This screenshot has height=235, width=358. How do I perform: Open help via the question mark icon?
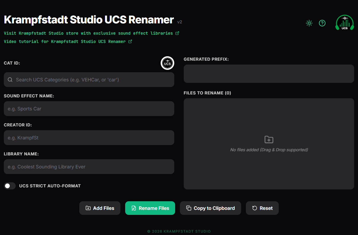tap(322, 23)
